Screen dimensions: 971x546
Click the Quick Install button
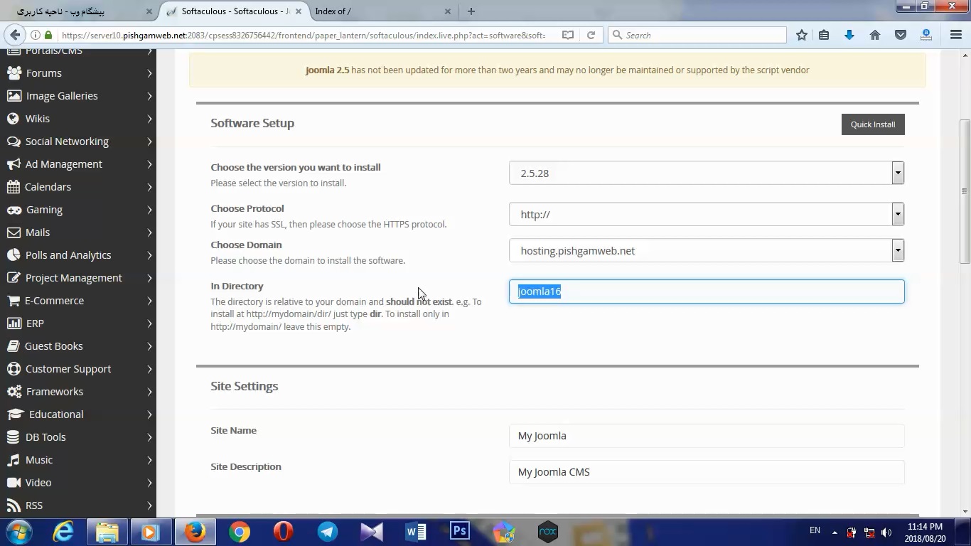pos(873,124)
